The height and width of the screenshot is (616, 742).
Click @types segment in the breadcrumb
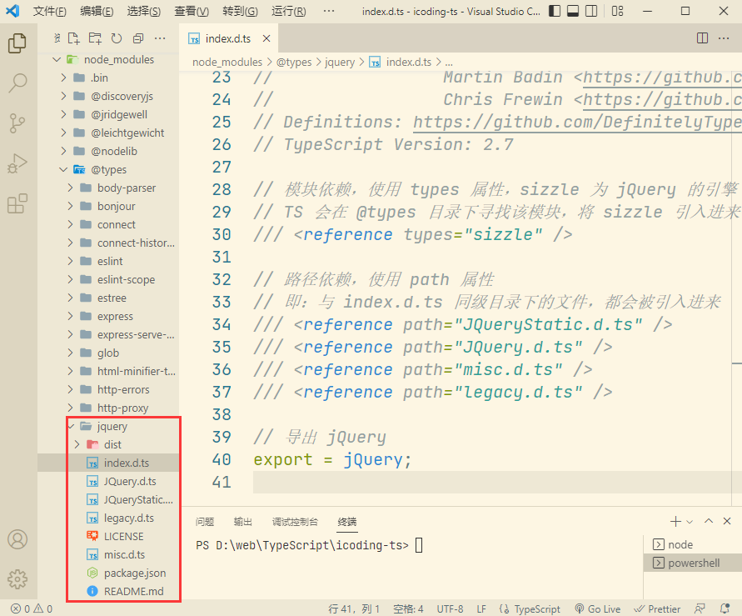click(x=294, y=62)
